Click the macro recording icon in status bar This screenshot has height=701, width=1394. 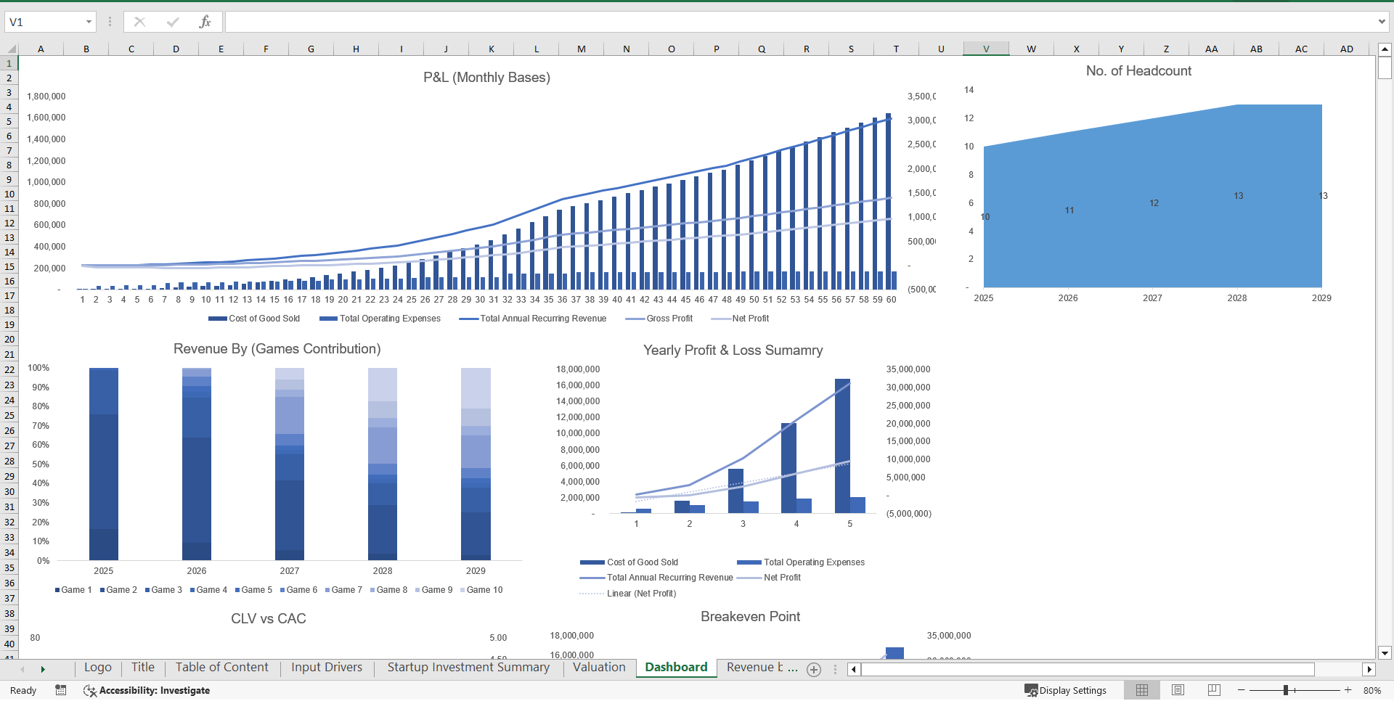pyautogui.click(x=61, y=690)
